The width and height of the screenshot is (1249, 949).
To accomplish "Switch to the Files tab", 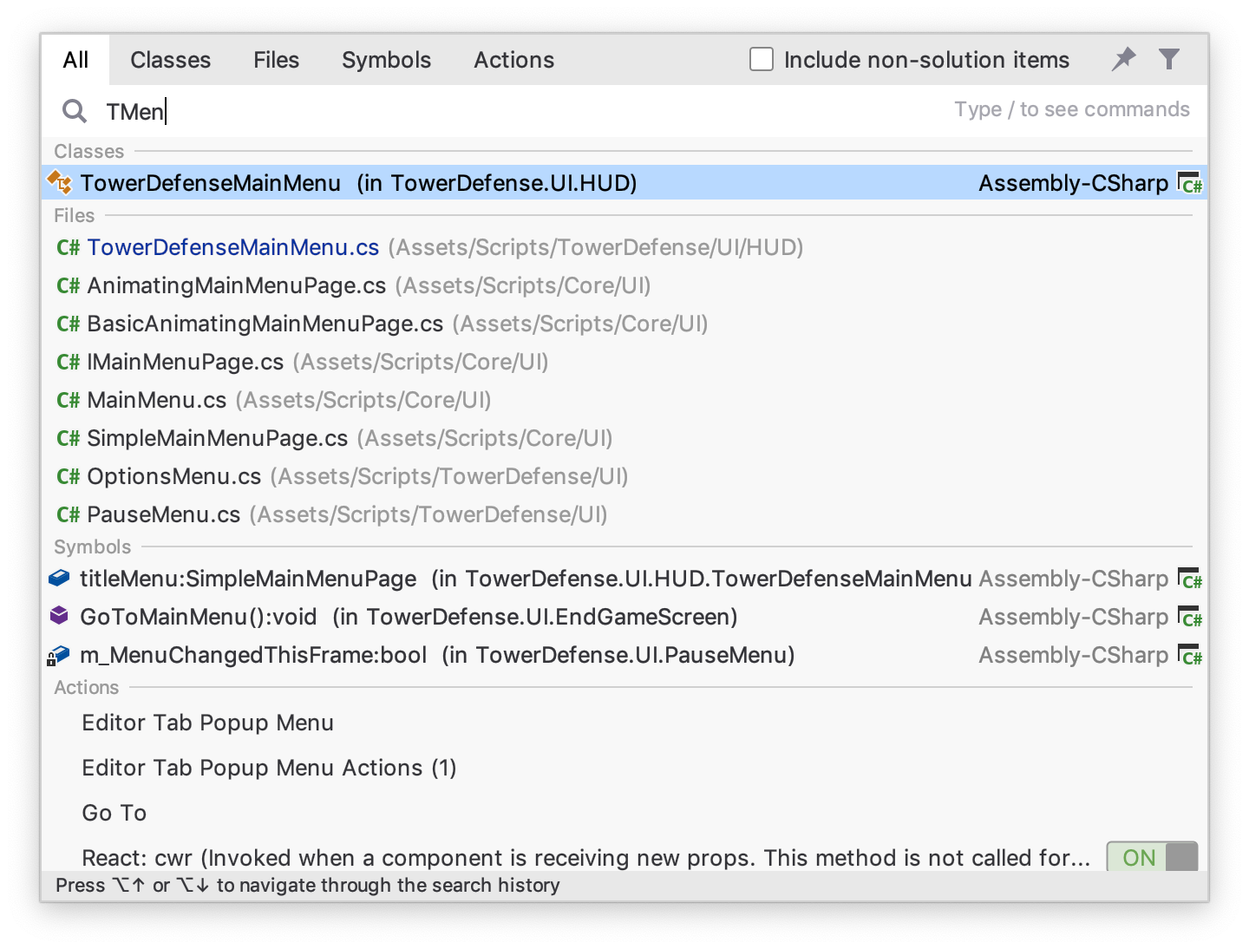I will [277, 60].
